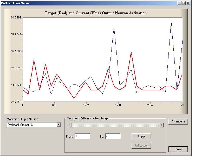Screen dimensions: 208x156
Task: Open the Monitored Output Neuron dropdown arrow
Action: click(58, 125)
